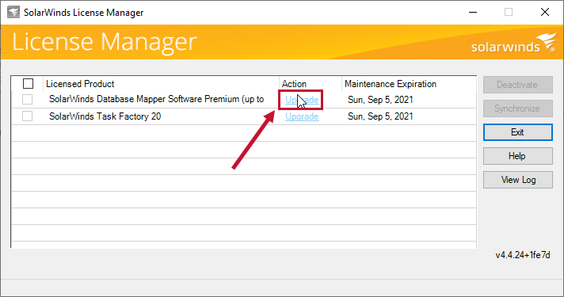Image resolution: width=564 pixels, height=297 pixels.
Task: Click the View Log button
Action: click(x=517, y=180)
